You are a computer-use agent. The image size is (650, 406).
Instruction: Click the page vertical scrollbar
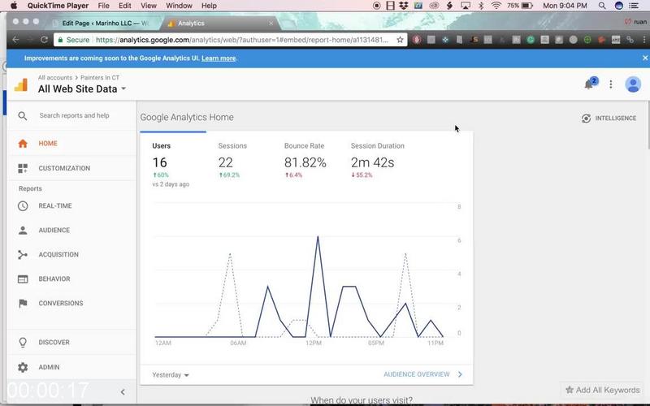648,124
